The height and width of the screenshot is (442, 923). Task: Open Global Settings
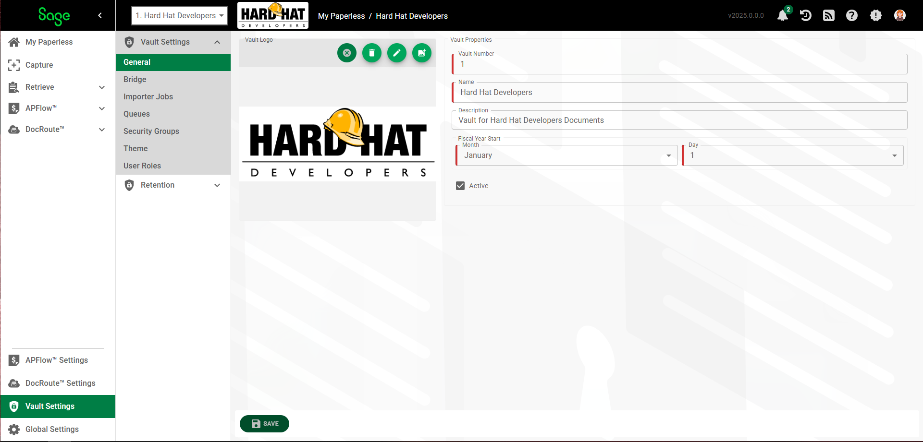pyautogui.click(x=58, y=429)
